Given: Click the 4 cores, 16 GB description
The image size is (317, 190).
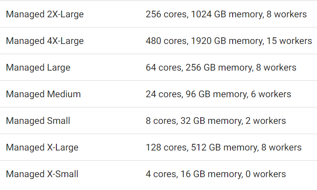Looking at the screenshot, I should tap(216, 174).
